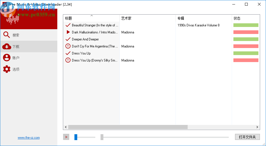Screen dimensions: 266x146
Task: Click Madonna artist in Don't Cry For Me row
Action: (128, 46)
